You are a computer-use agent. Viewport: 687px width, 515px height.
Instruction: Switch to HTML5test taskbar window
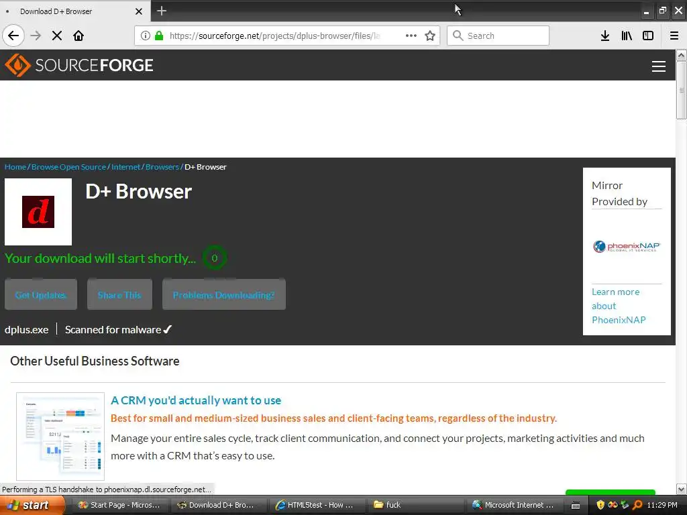315,505
